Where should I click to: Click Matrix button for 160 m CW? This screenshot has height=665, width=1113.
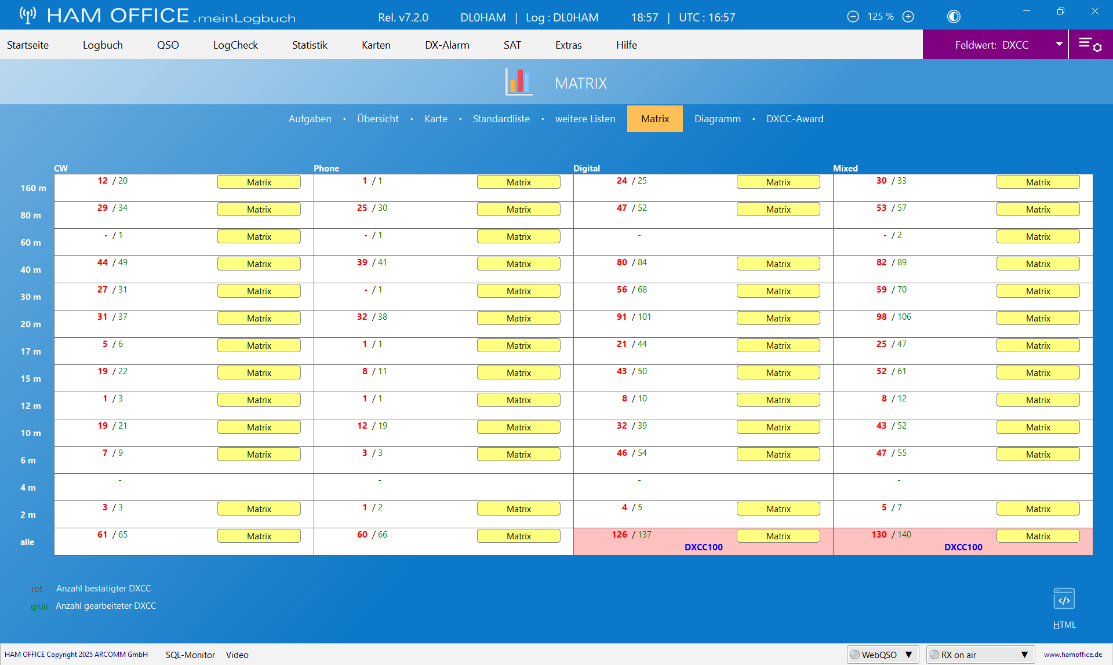click(x=259, y=182)
